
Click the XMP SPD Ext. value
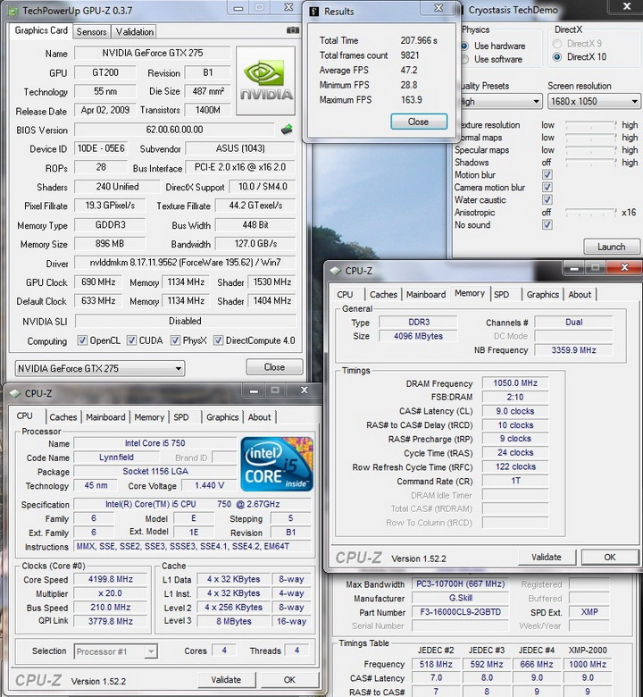tap(589, 612)
